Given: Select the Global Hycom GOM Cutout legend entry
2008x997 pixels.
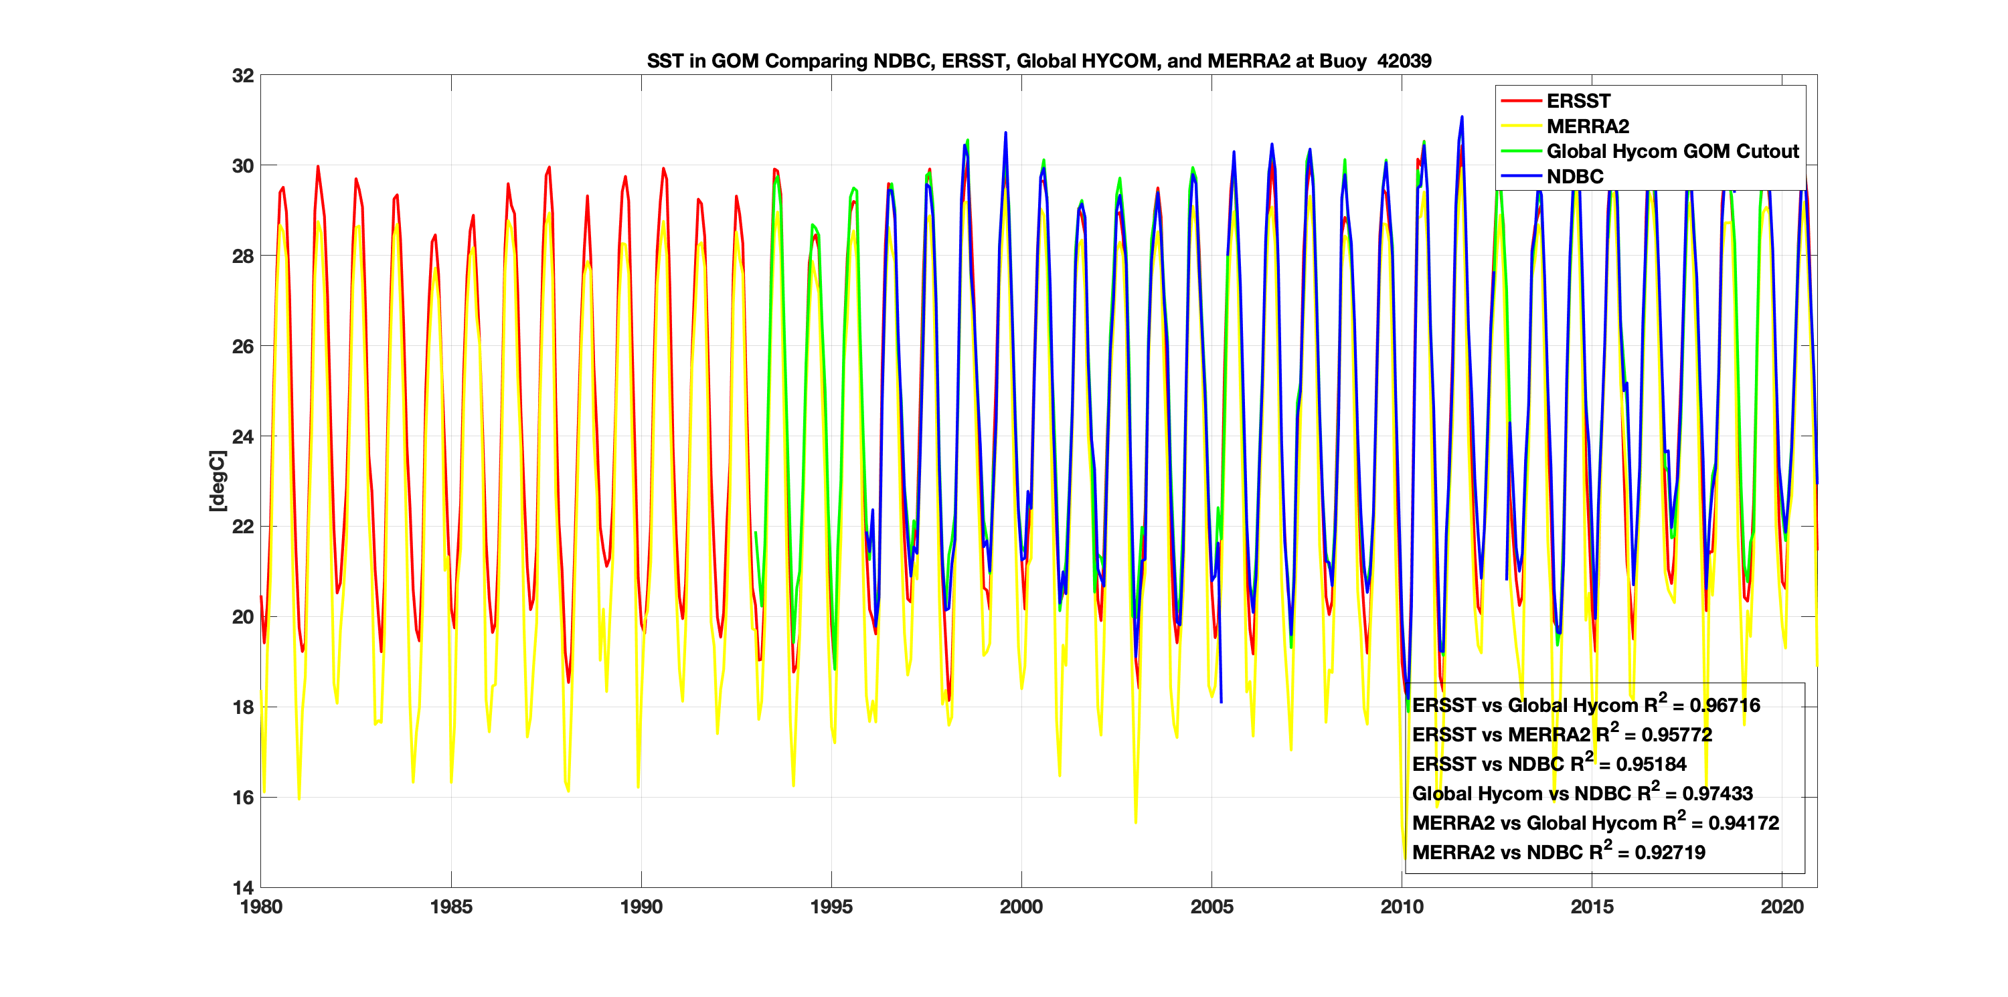Looking at the screenshot, I should pos(1672,151).
